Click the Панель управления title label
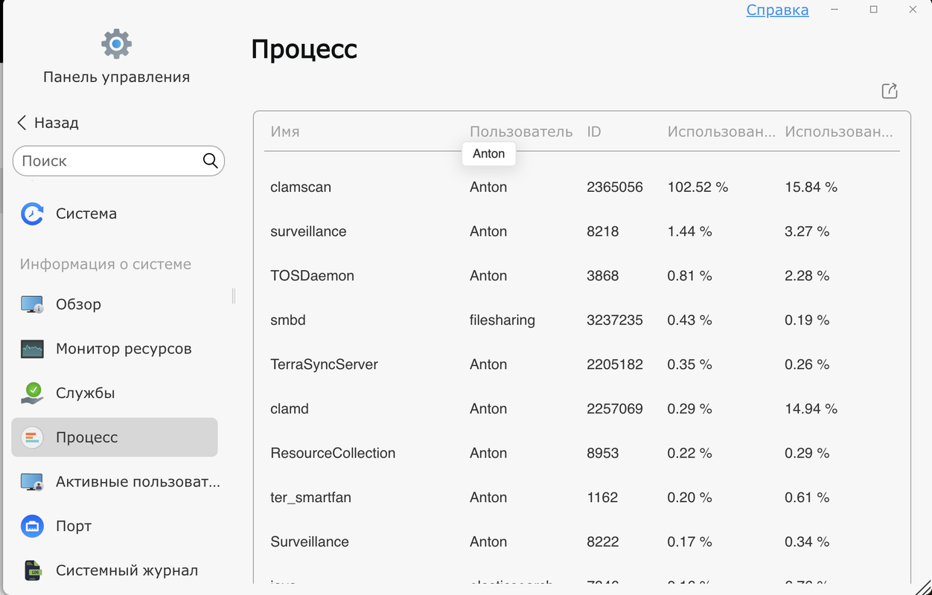The width and height of the screenshot is (932, 595). coord(116,77)
